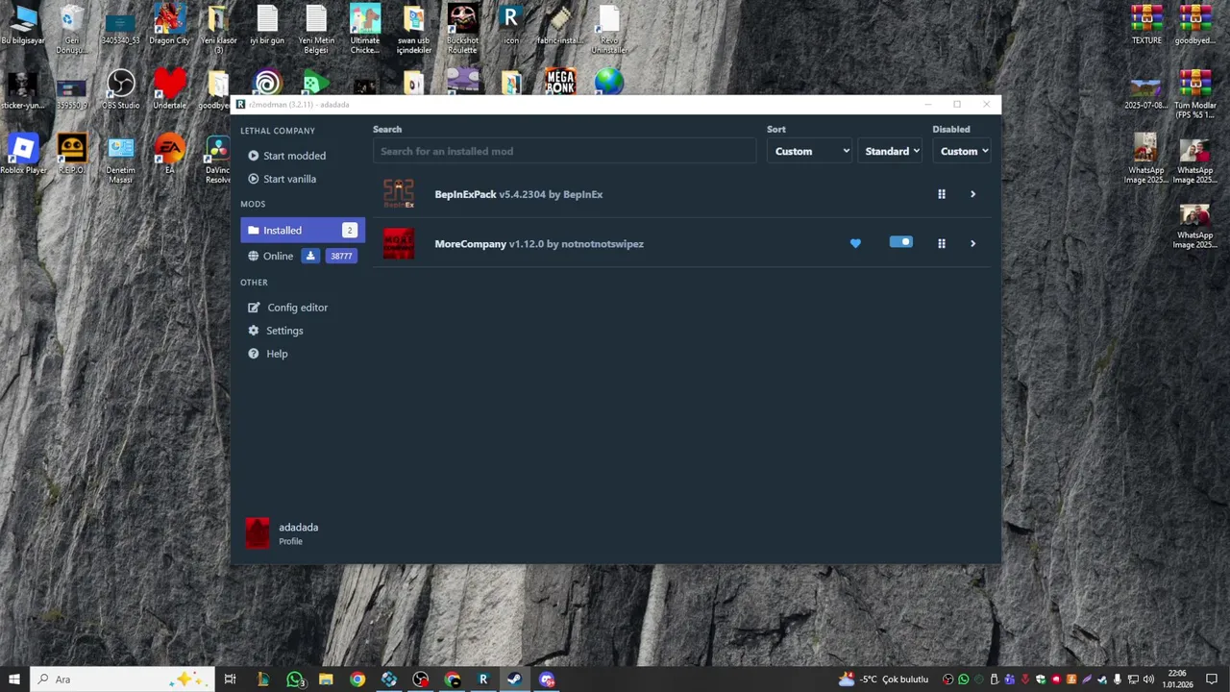Click the BepInExPack mod title text
This screenshot has height=692, width=1230.
pos(465,194)
